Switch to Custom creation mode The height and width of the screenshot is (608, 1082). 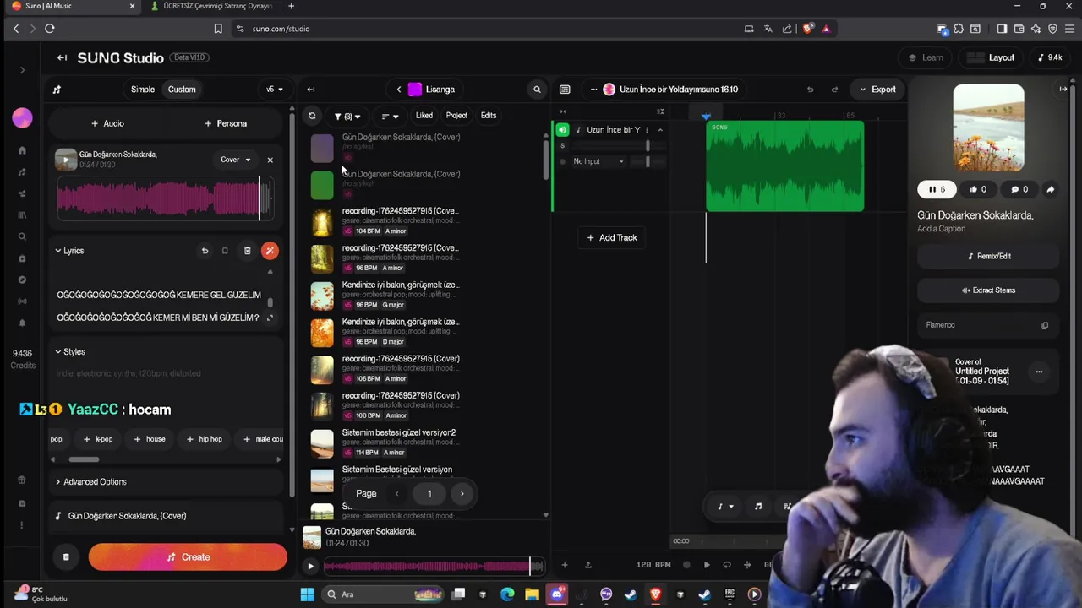(x=182, y=89)
